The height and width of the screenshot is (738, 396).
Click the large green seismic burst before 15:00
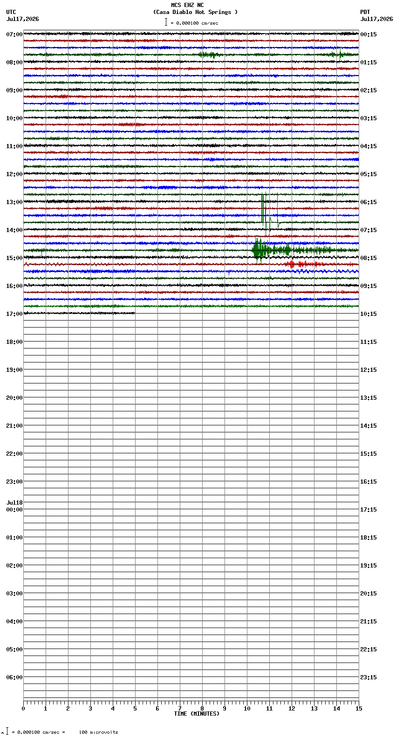click(260, 250)
